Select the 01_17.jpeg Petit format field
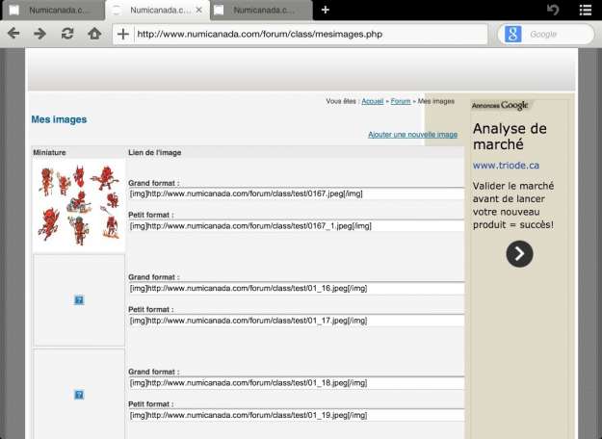The height and width of the screenshot is (439, 602). click(297, 321)
